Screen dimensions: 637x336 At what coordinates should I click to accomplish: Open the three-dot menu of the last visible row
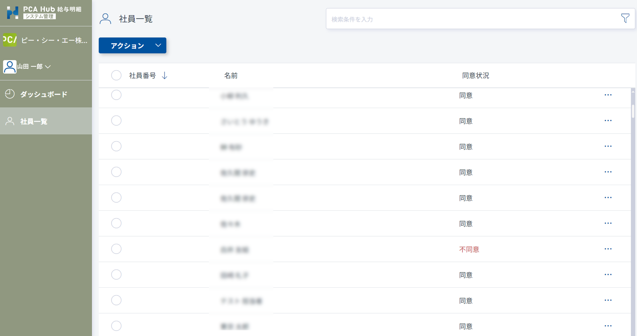pyautogui.click(x=608, y=326)
